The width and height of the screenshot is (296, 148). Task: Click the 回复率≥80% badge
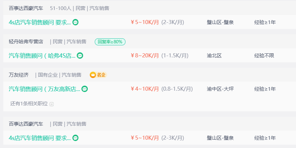click(110, 42)
